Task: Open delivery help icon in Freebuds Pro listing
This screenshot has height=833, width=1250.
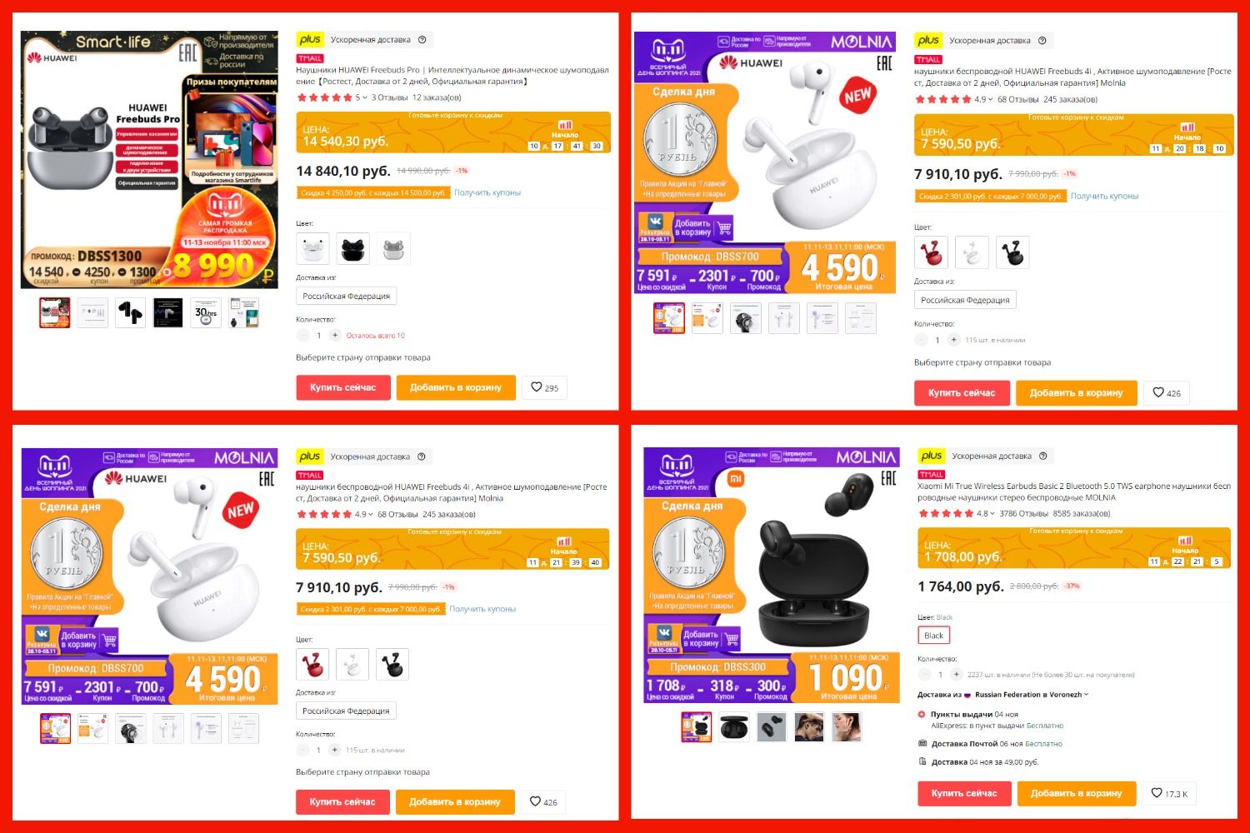Action: 422,40
